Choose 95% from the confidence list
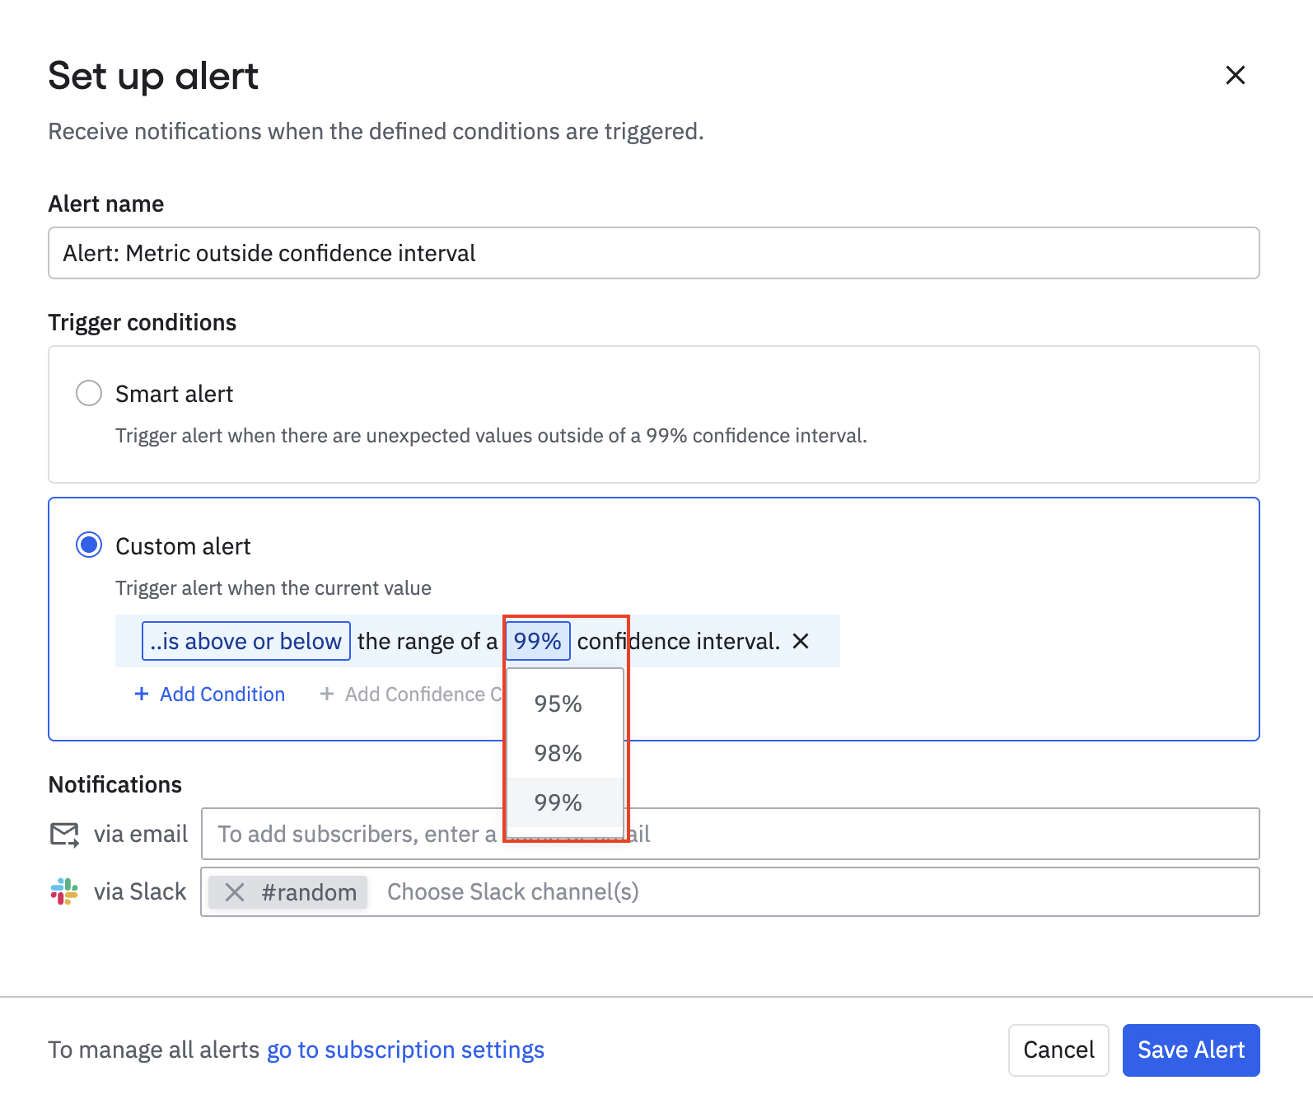This screenshot has height=1099, width=1313. [x=558, y=704]
